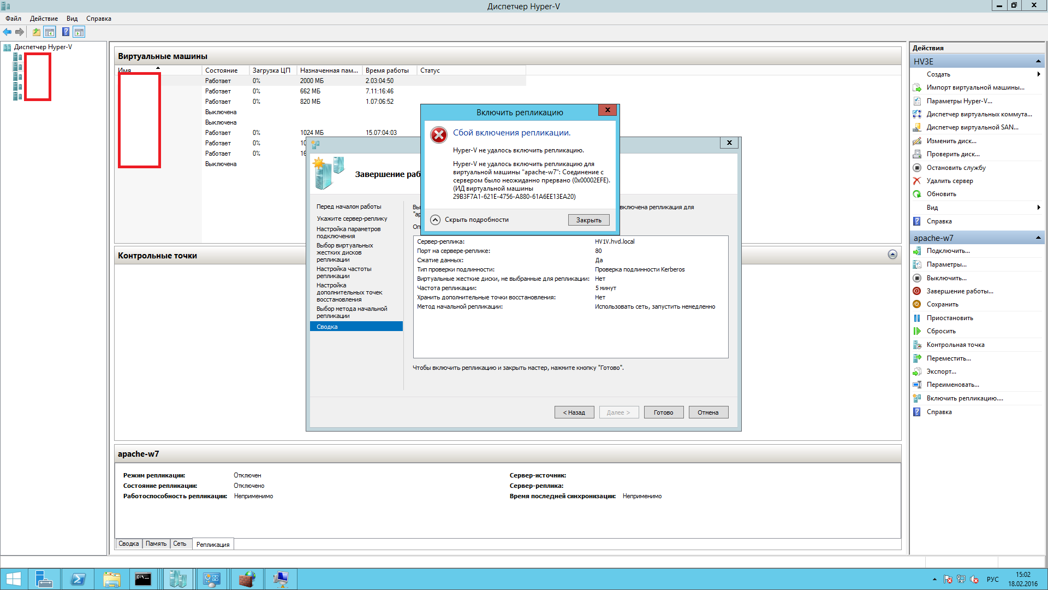Click Остановить службу action icon
The height and width of the screenshot is (590, 1048).
point(917,168)
